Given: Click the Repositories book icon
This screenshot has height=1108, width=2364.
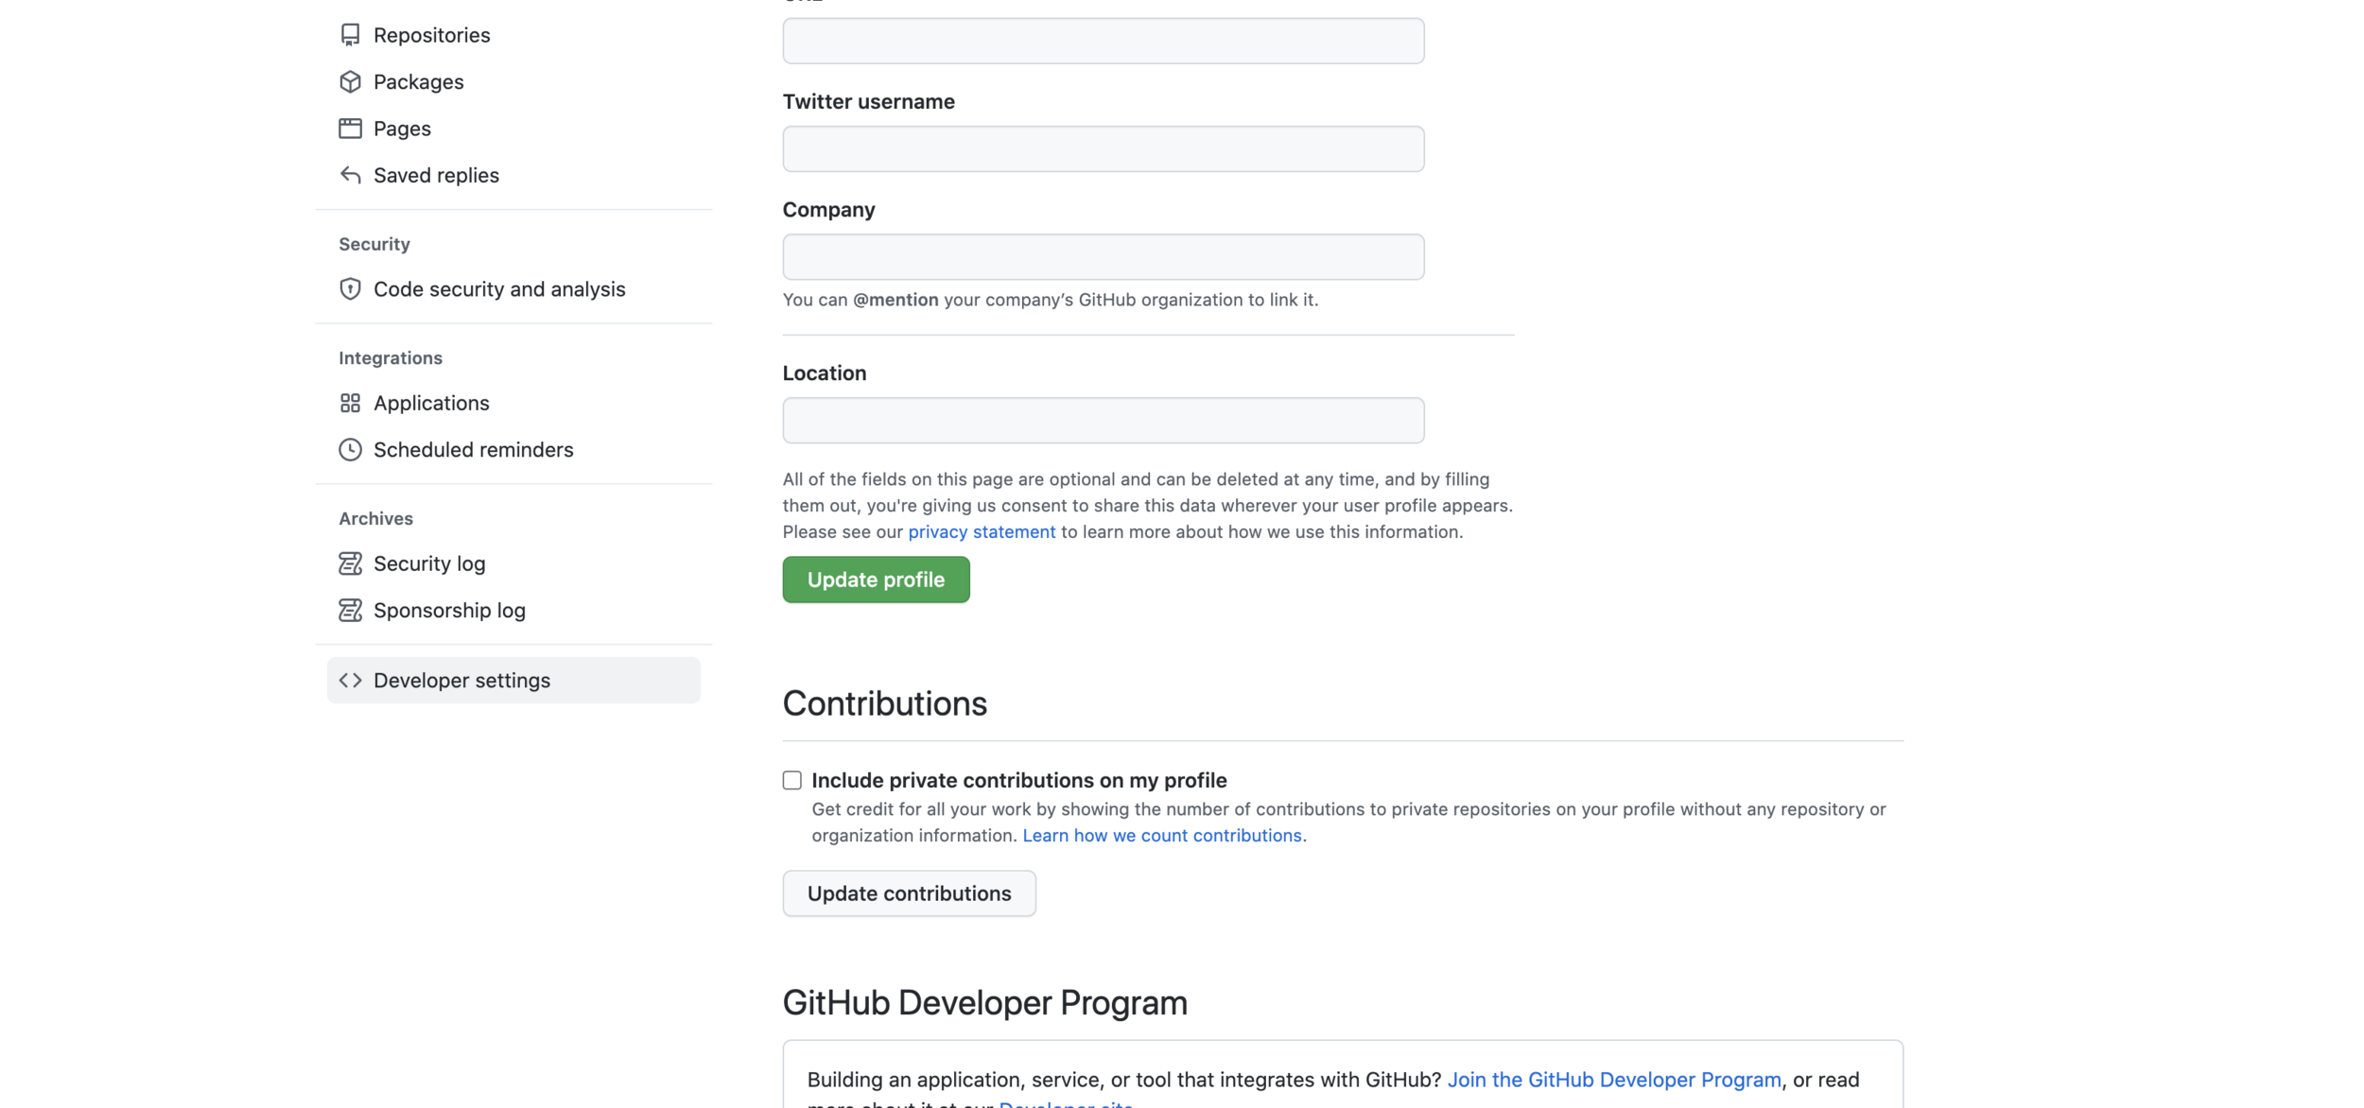Looking at the screenshot, I should tap(350, 35).
